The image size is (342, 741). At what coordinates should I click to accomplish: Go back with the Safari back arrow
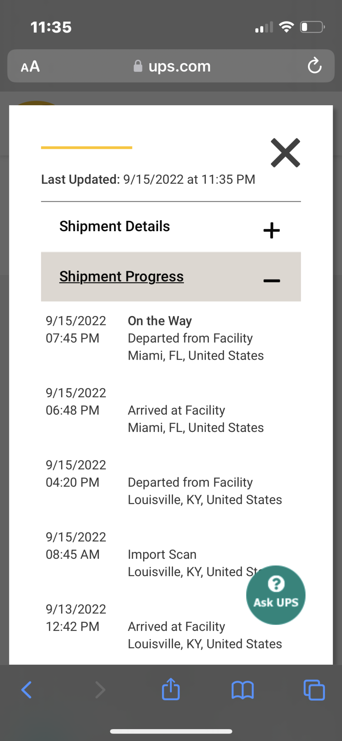(27, 690)
